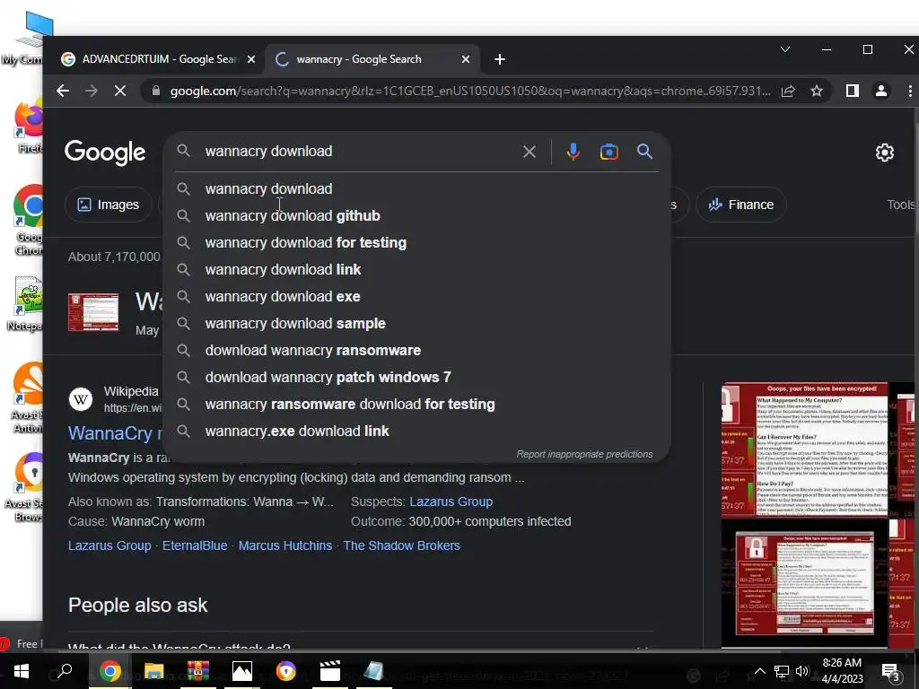Open the notification center icon
Viewport: 919px width, 689px height.
891,671
